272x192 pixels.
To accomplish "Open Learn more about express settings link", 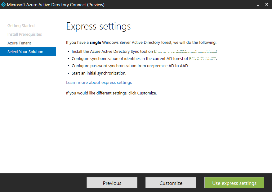I will 99,82.
